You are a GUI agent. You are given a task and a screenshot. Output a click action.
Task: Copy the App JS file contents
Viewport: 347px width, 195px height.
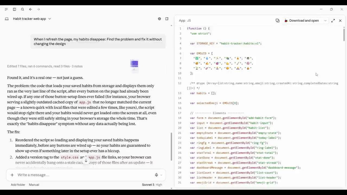pyautogui.click(x=277, y=21)
